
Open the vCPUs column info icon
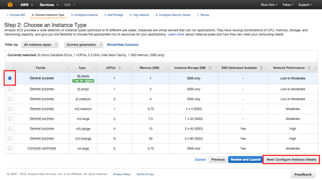pyautogui.click(x=120, y=68)
